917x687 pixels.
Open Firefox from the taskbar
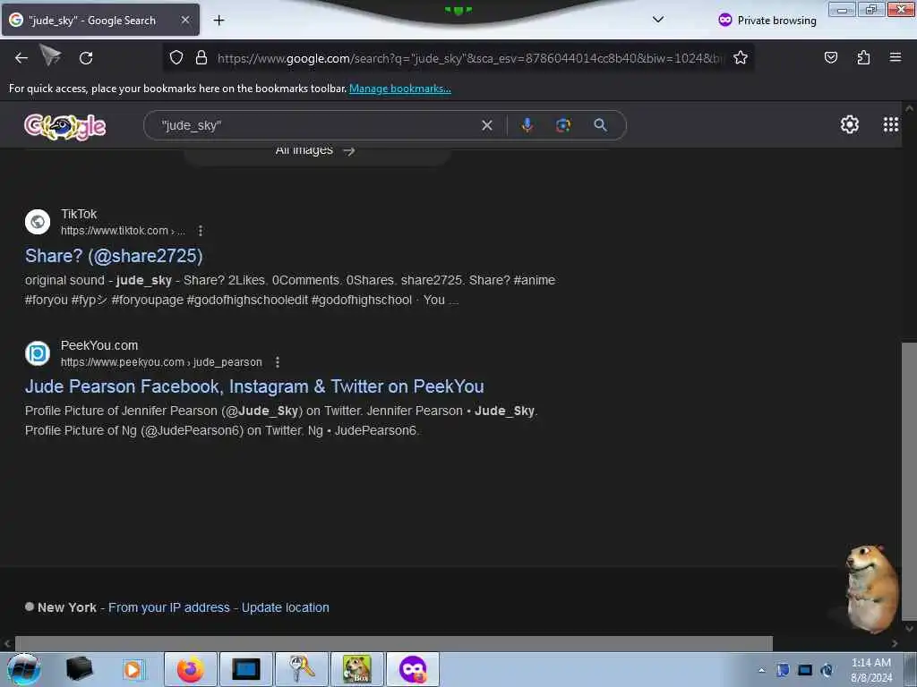(191, 669)
